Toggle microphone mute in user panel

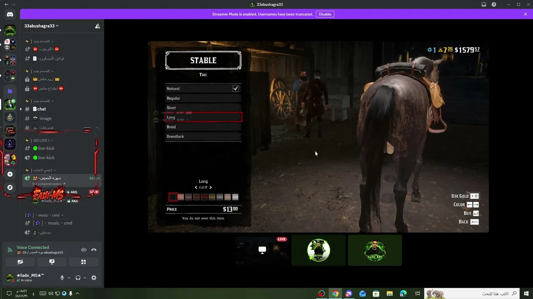click(x=62, y=278)
